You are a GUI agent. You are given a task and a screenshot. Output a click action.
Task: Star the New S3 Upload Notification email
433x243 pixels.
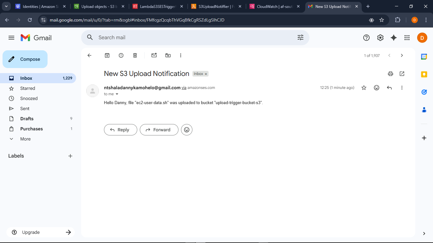click(x=364, y=88)
